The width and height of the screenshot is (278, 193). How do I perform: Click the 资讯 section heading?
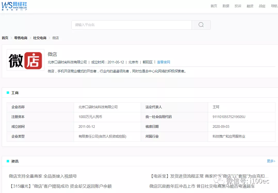15,161
